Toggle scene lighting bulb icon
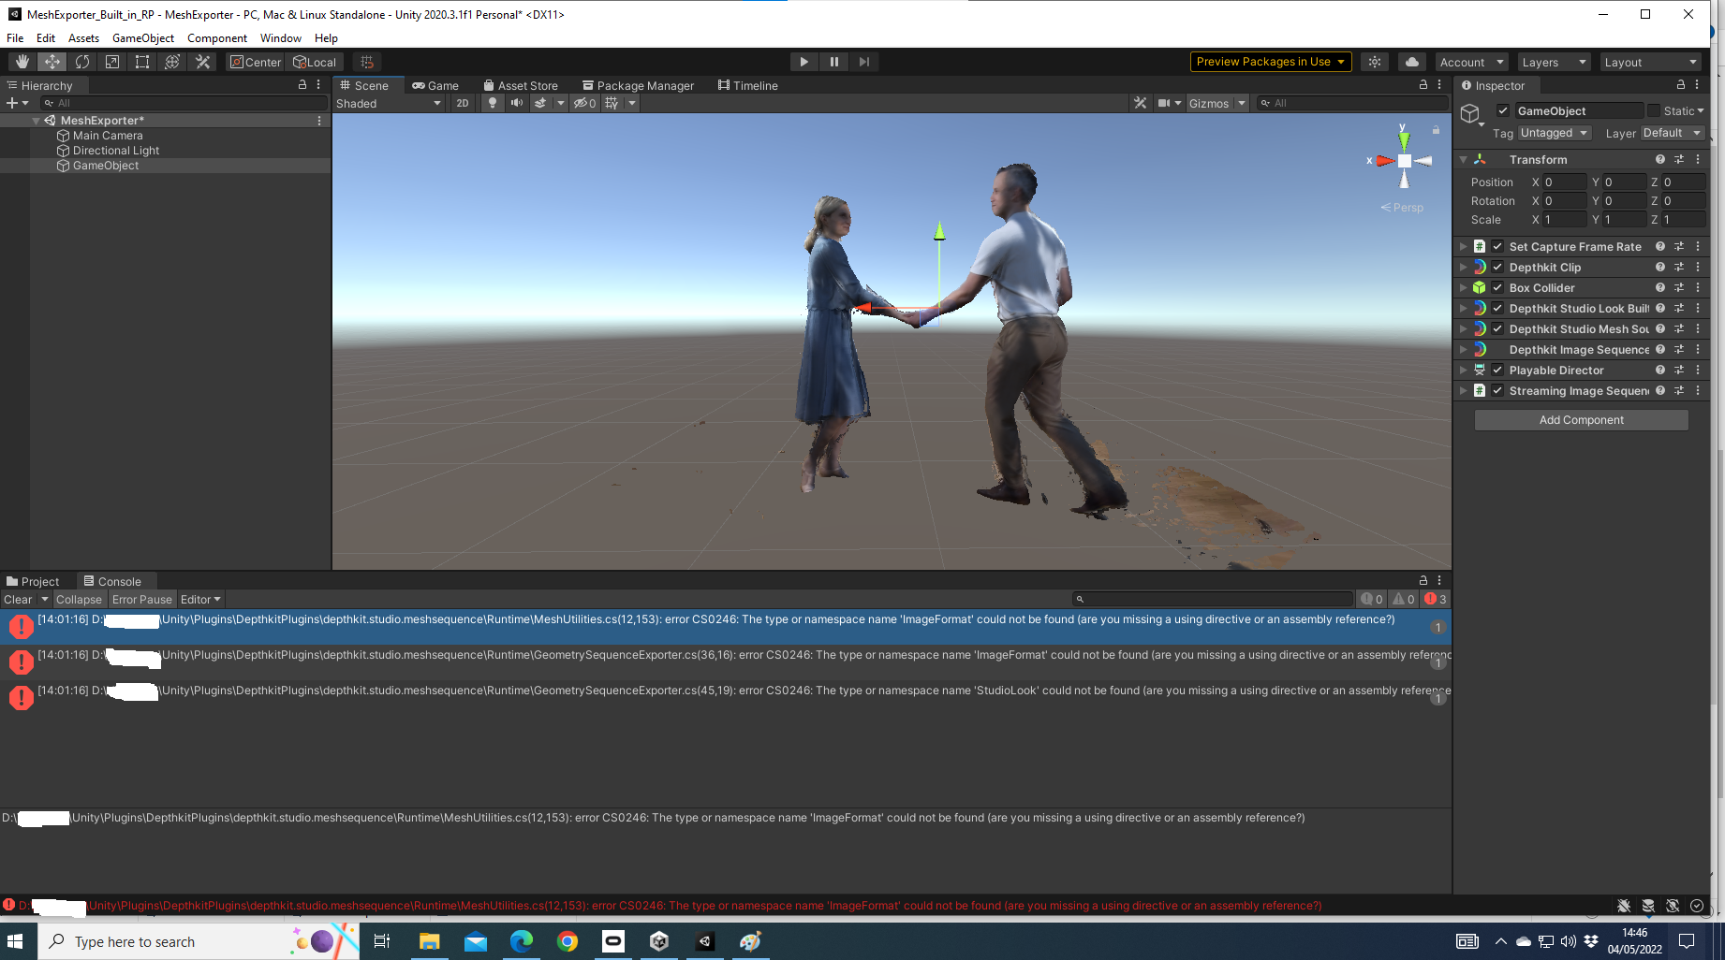Viewport: 1725px width, 960px height. pos(493,103)
